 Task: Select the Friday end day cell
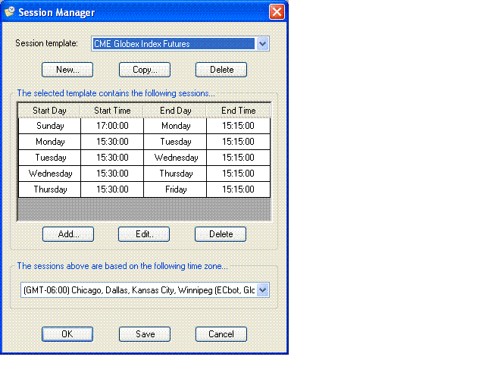[x=175, y=189]
